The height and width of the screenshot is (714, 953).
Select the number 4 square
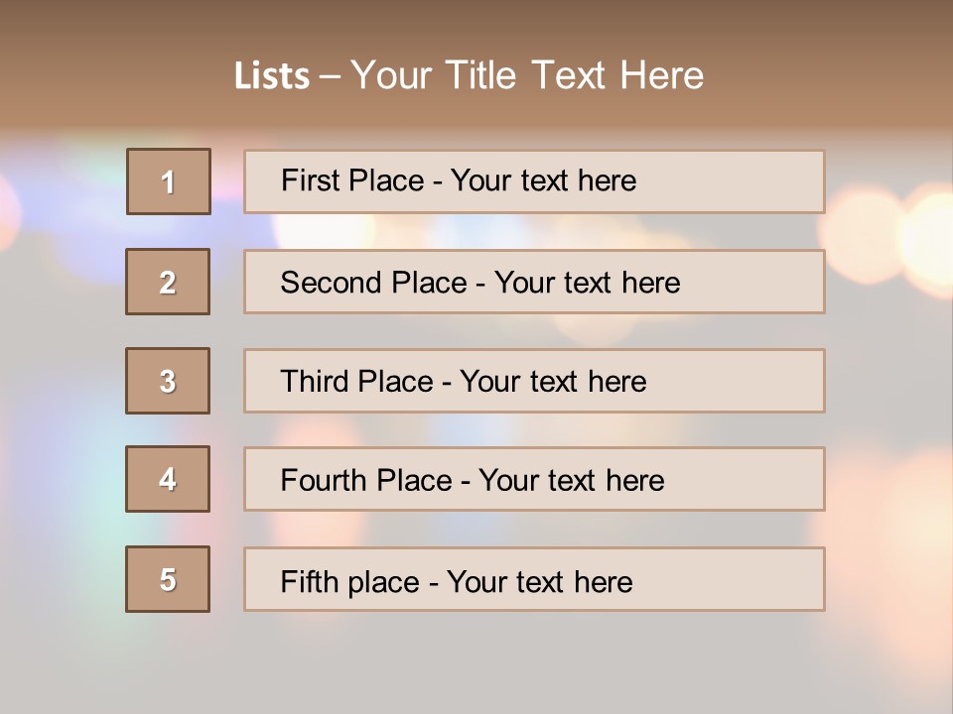pos(168,479)
